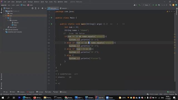Collapse the src folder
The image size is (178, 100).
pos(6,18)
